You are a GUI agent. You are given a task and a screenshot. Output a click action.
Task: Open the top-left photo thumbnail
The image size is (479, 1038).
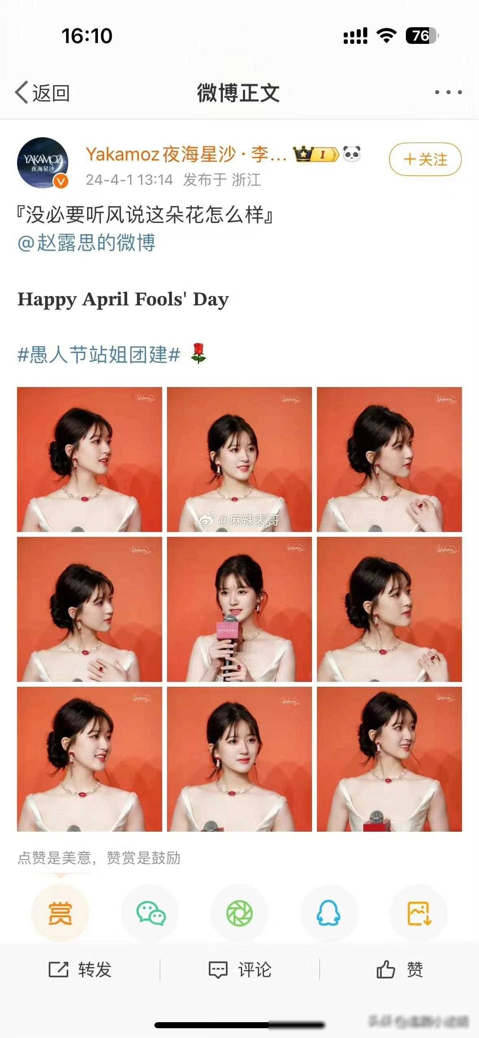click(x=89, y=459)
